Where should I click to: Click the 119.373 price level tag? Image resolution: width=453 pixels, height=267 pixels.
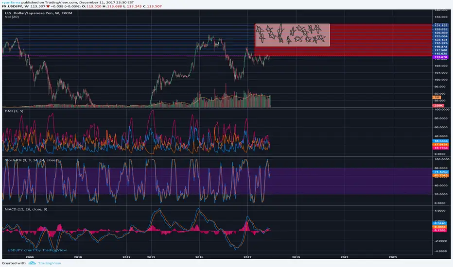click(440, 47)
